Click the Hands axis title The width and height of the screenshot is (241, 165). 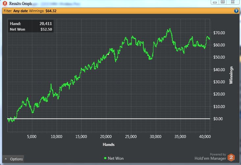tap(109, 145)
